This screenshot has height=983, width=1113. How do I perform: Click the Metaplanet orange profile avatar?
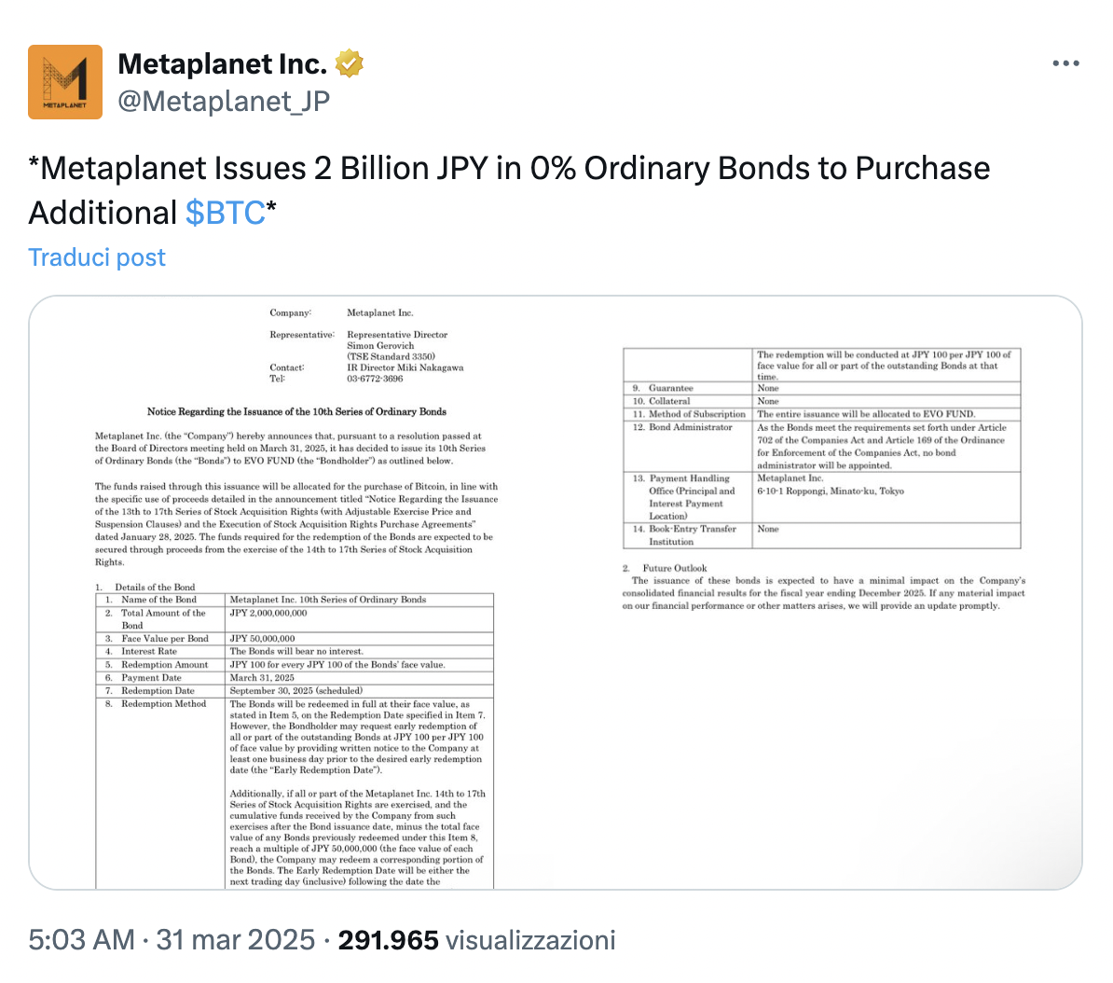[x=65, y=82]
